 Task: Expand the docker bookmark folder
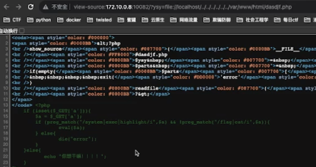tap(69, 20)
